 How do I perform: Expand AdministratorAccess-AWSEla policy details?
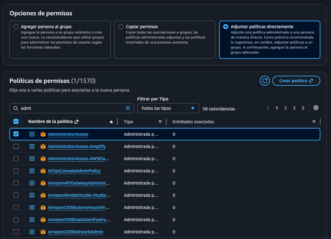point(32,159)
